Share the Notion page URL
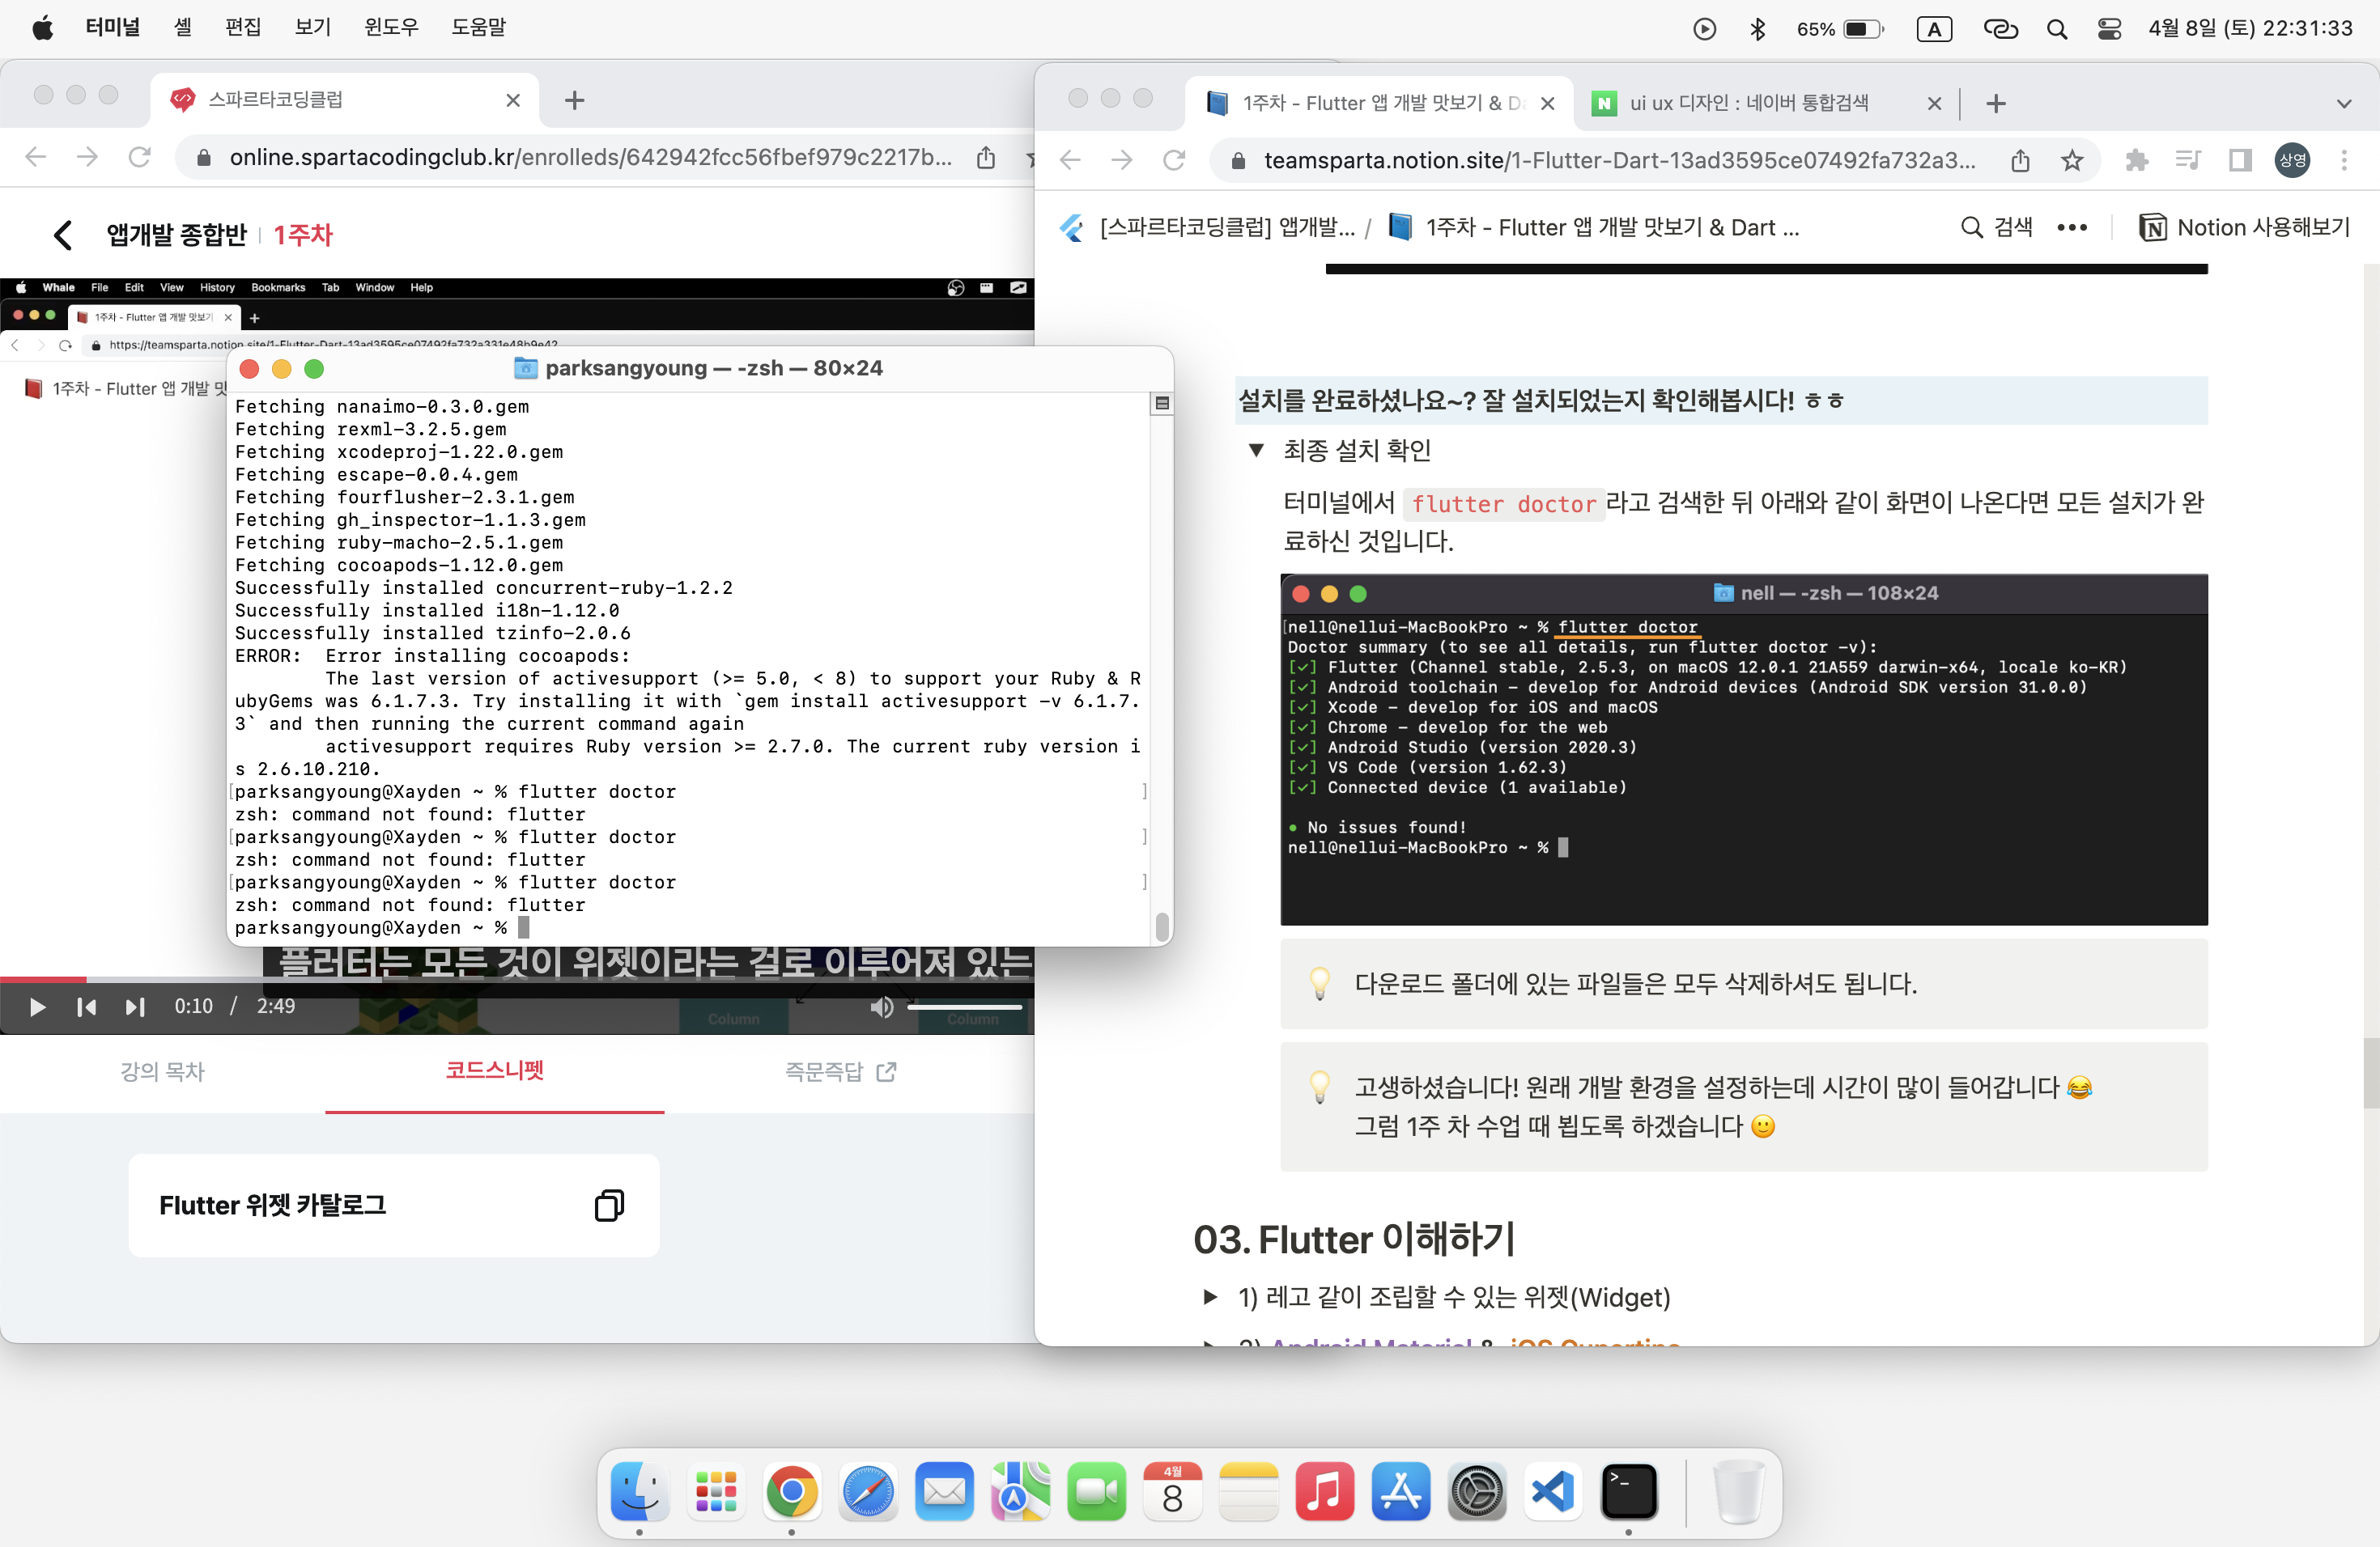Image resolution: width=2380 pixels, height=1547 pixels. tap(2020, 161)
